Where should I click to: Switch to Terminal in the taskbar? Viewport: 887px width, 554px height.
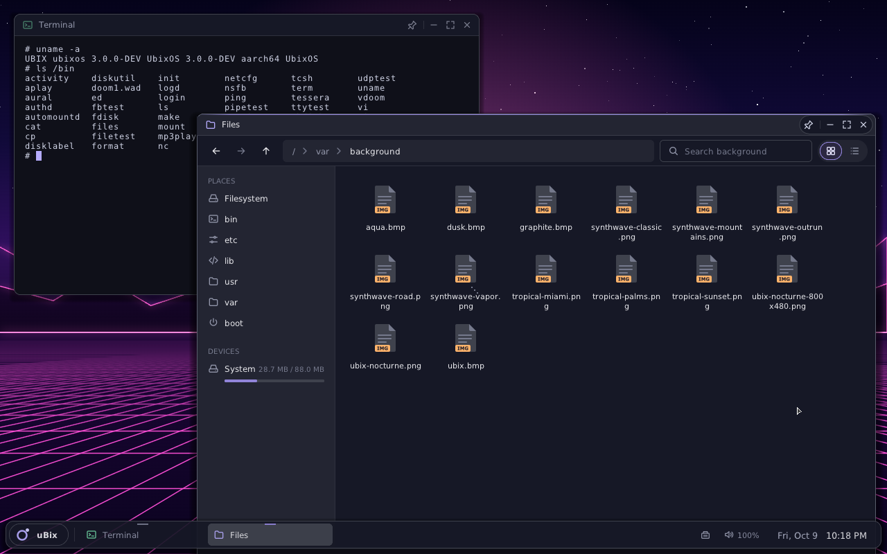[142, 535]
